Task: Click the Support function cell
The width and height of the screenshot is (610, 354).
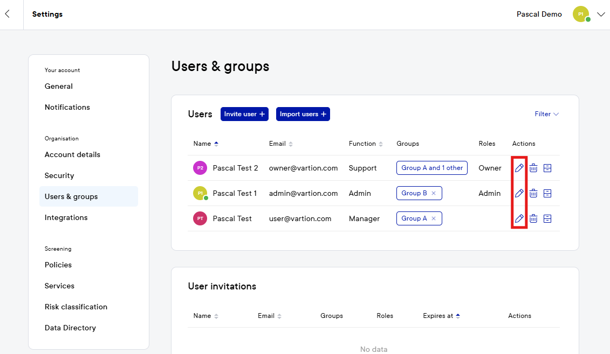Action: coord(362,168)
